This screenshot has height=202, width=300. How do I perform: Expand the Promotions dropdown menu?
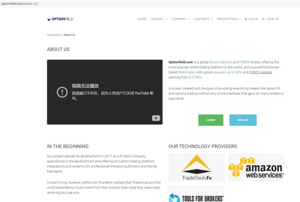228,19
